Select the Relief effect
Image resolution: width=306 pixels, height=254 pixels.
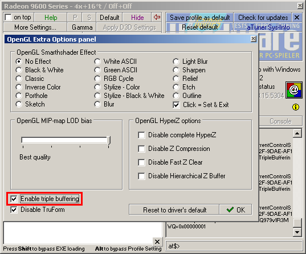click(x=176, y=79)
